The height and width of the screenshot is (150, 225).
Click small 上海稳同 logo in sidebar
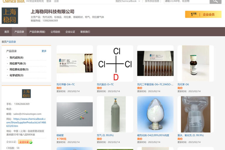26,93
